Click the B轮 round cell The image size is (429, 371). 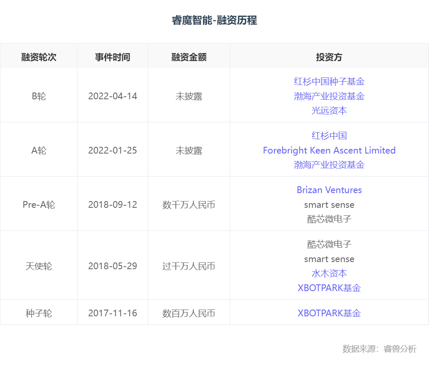pyautogui.click(x=39, y=96)
